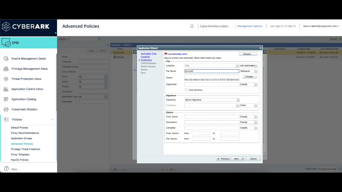Viewport: 342px width, 192px height.
Task: Click the Next wizard button
Action: (238, 159)
